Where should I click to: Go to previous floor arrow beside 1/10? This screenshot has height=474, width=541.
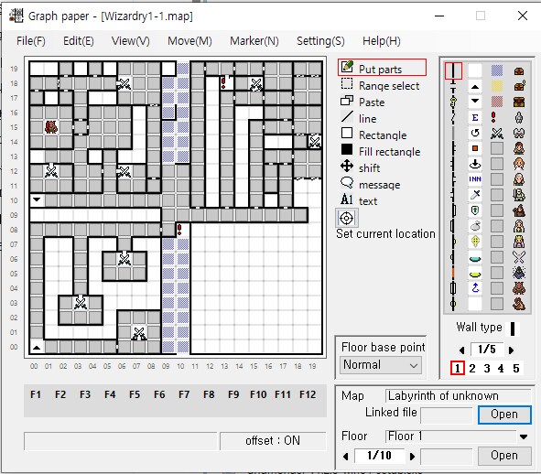pyautogui.click(x=345, y=457)
